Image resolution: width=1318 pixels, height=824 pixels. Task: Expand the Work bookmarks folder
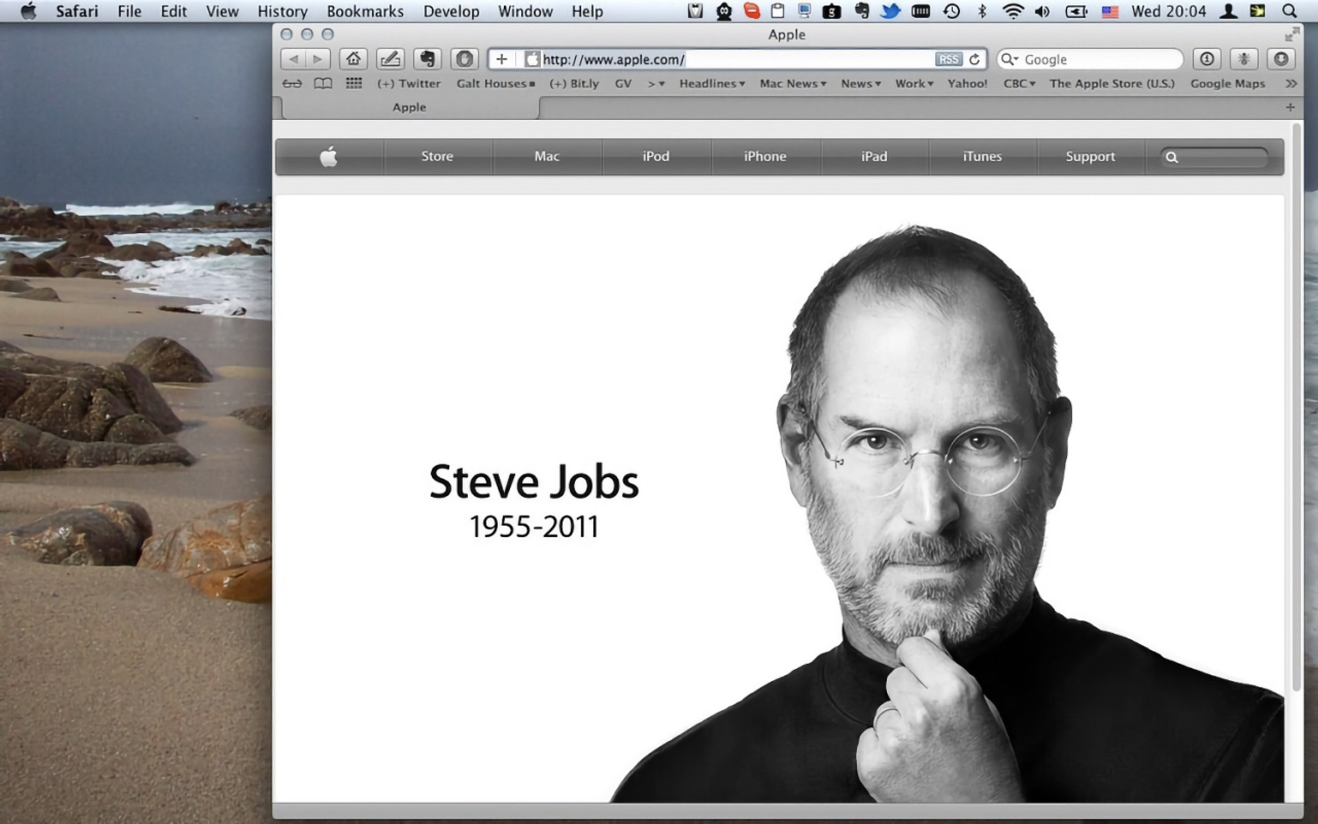point(914,84)
